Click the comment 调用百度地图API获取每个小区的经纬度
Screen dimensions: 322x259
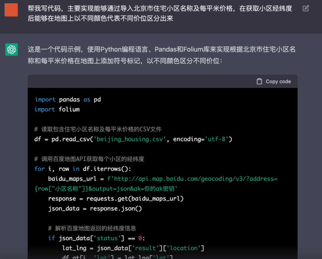click(x=89, y=159)
